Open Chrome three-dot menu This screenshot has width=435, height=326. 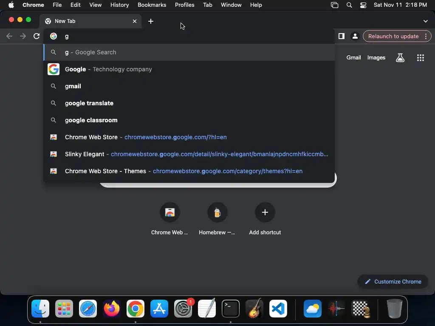[x=426, y=36]
